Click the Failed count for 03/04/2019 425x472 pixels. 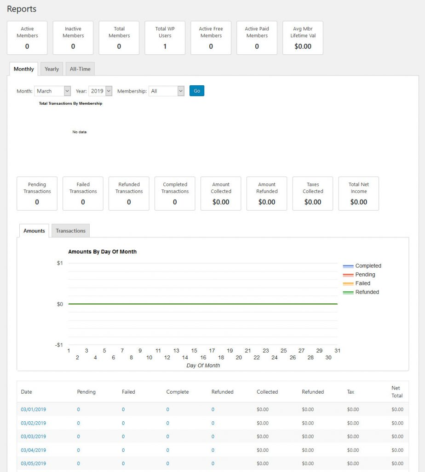(x=123, y=450)
